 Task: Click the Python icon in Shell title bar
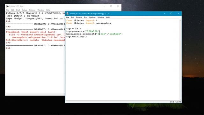coord(7,6)
